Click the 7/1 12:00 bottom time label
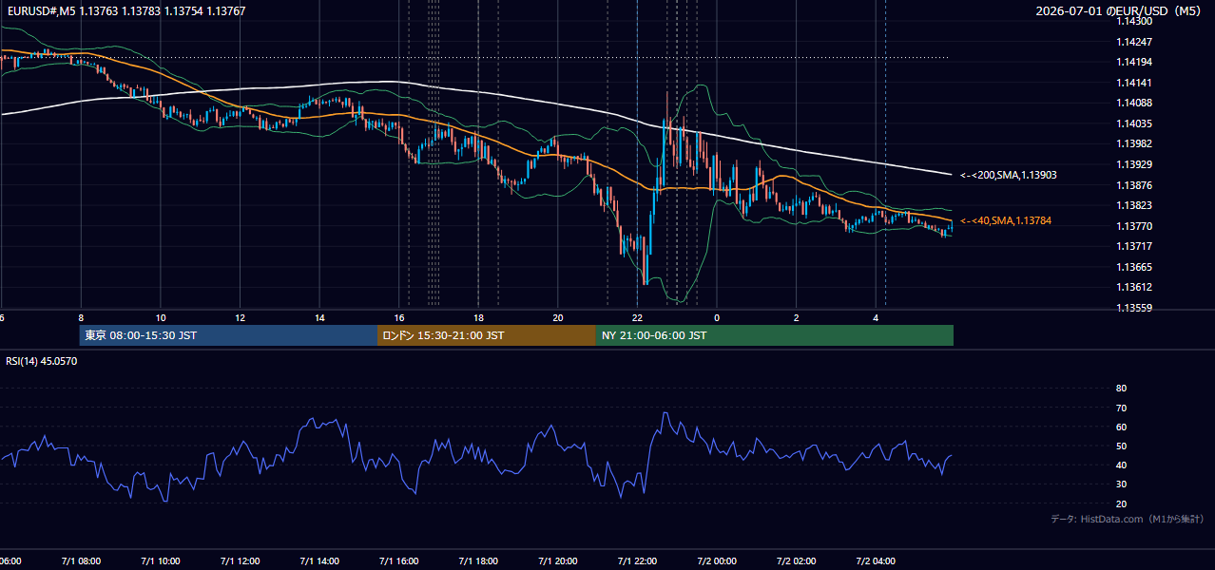Image resolution: width=1215 pixels, height=570 pixels. pos(241,561)
